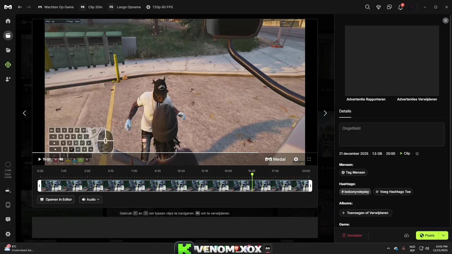Viewport: 452px width, 254px height.
Task: Click the bobonyroleplay hashtag chip
Action: (x=355, y=192)
